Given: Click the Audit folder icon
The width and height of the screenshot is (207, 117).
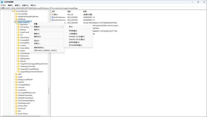Looking at the screenshot, I should click(16, 77).
